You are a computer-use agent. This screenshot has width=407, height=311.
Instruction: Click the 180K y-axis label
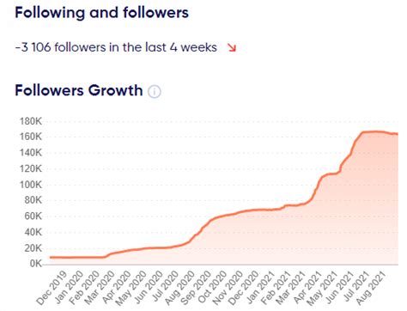point(31,121)
